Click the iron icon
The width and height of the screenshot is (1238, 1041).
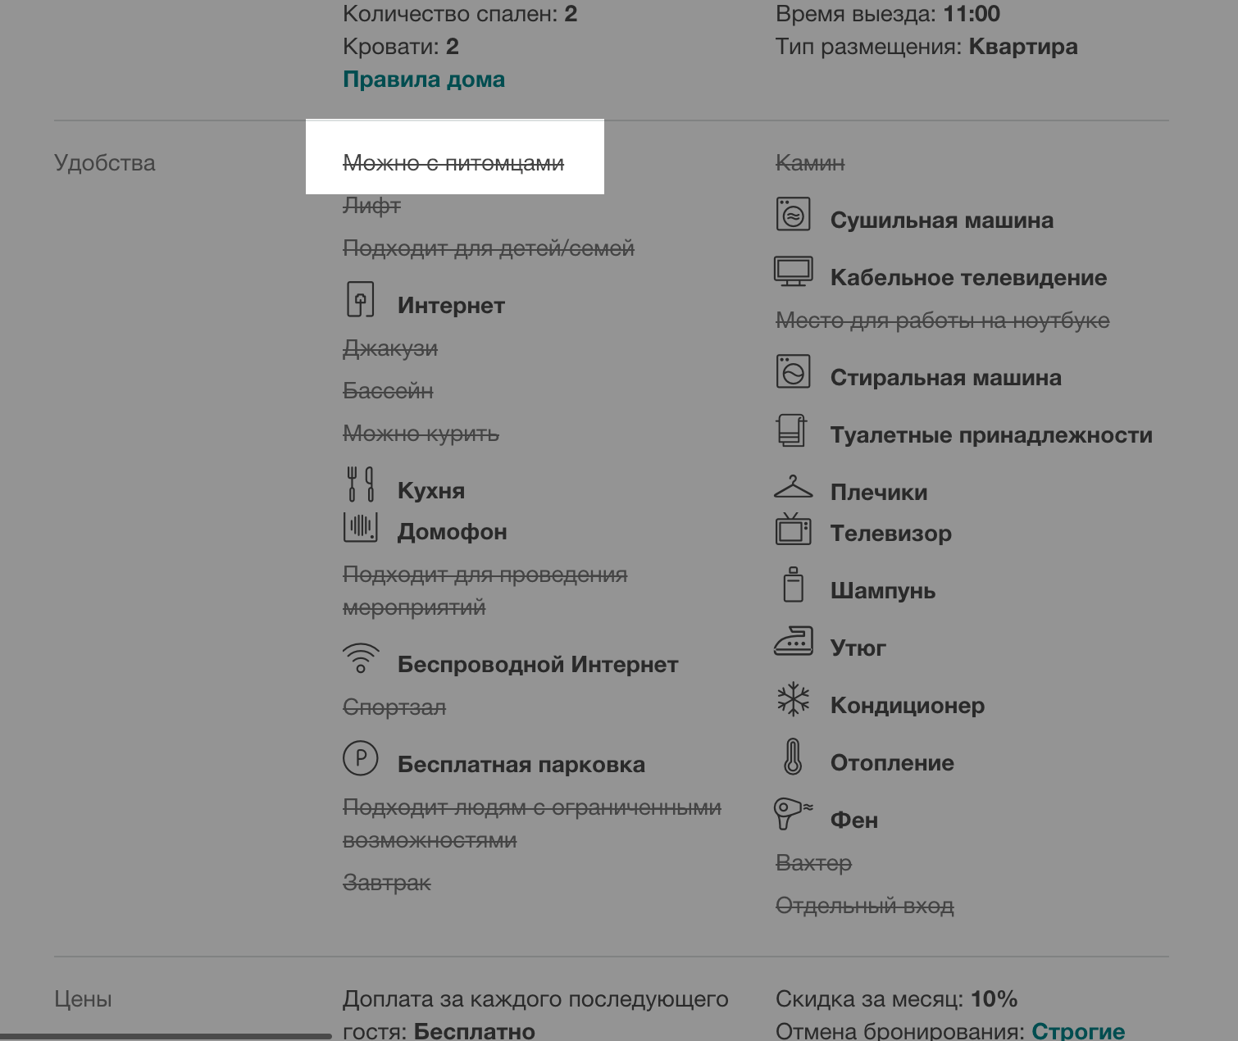point(793,641)
